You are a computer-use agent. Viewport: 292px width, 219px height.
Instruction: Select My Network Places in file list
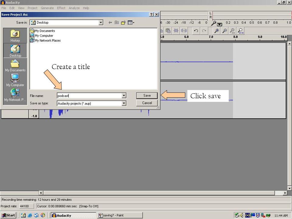point(45,40)
